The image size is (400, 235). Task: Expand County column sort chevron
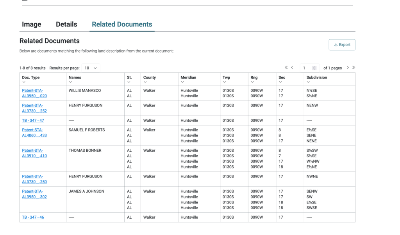coord(145,82)
